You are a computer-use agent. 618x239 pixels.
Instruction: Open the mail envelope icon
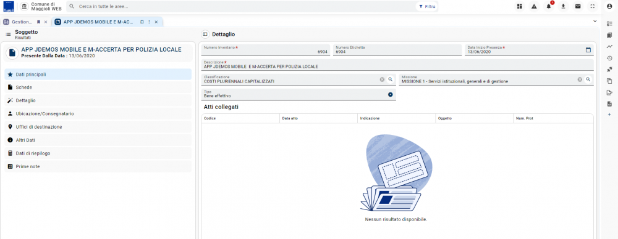(578, 6)
